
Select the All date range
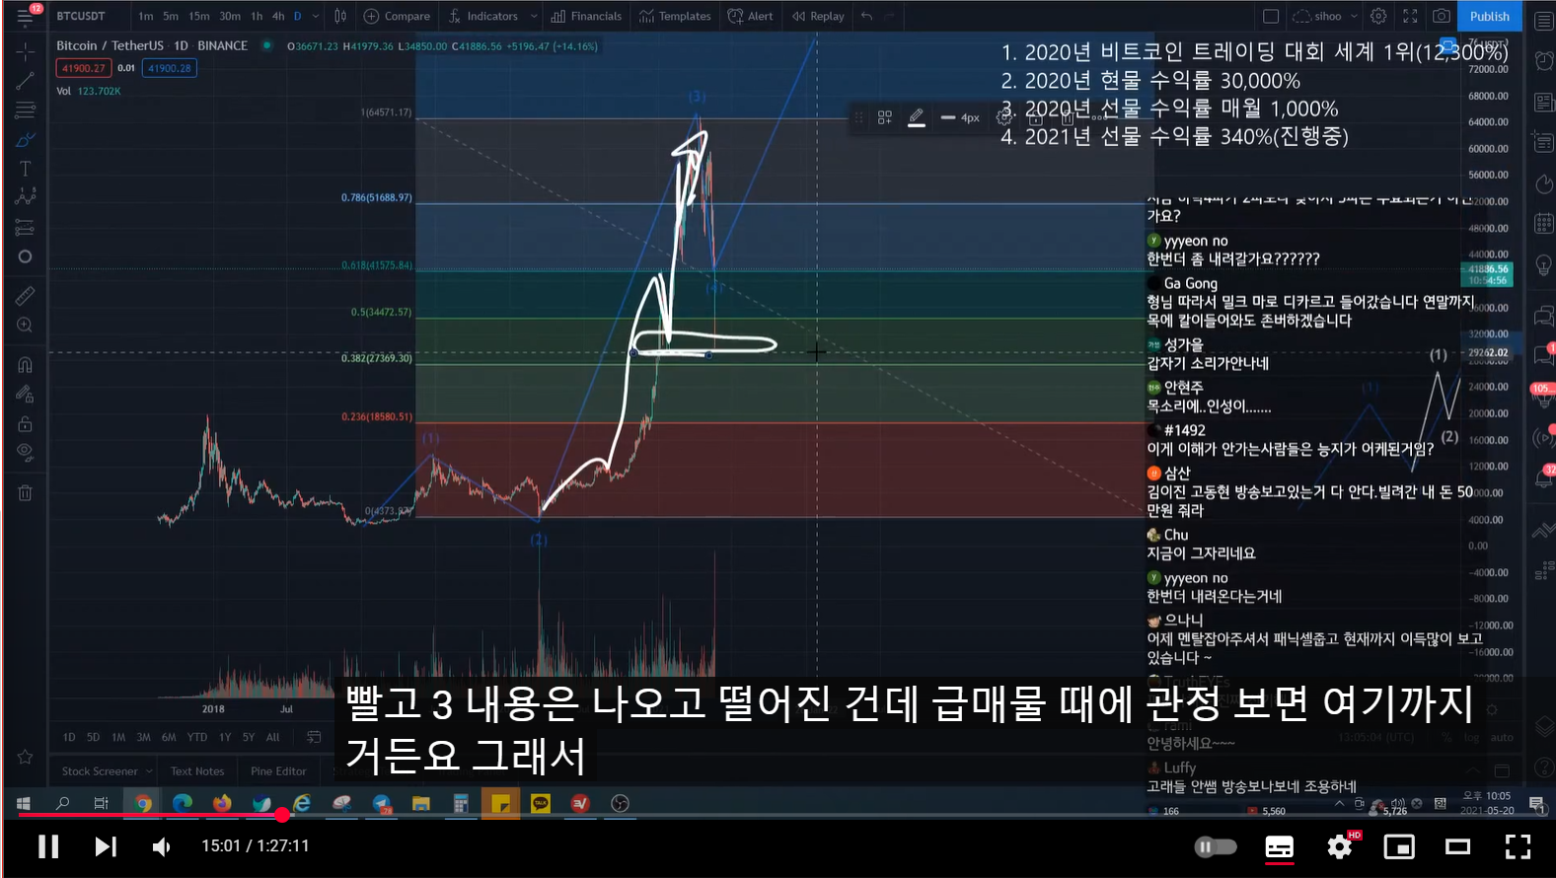273,737
